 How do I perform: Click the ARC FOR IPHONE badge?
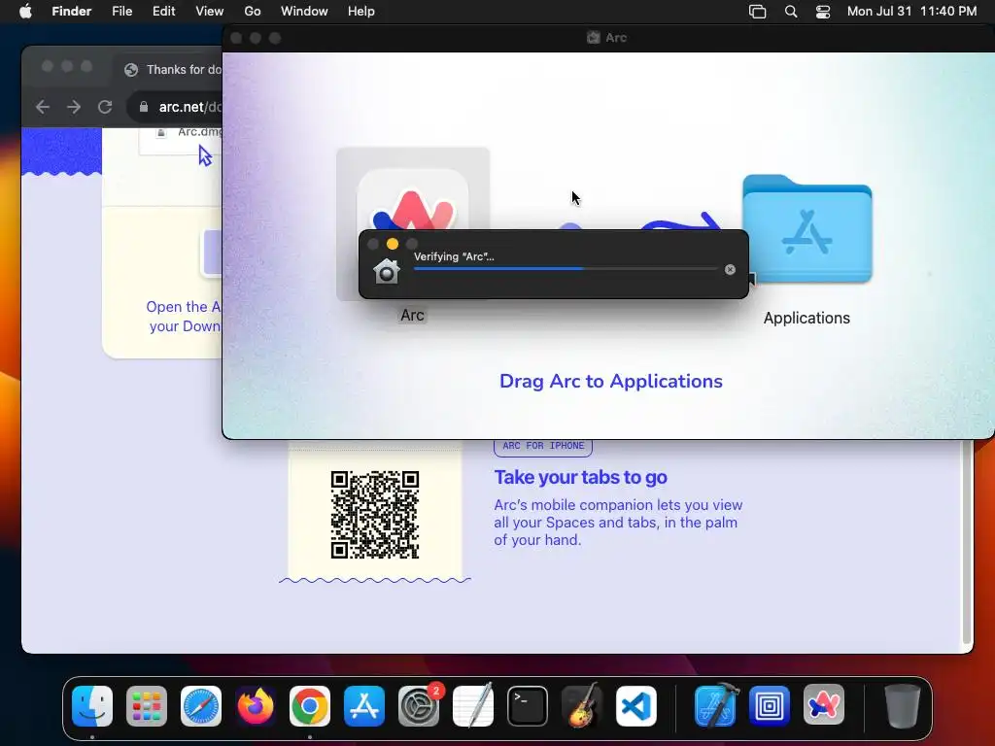tap(543, 446)
